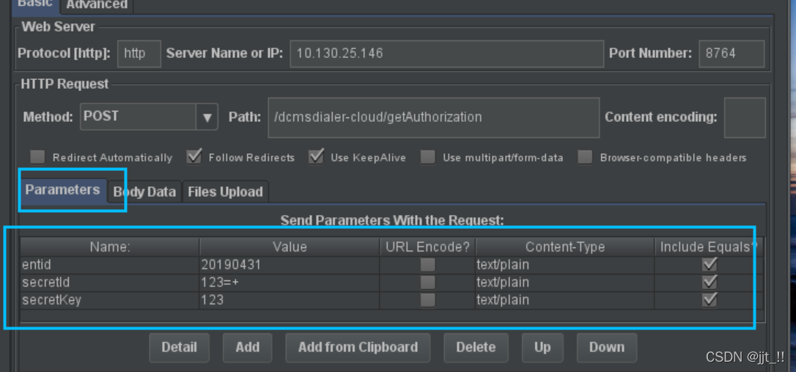Open the Basic tab
This screenshot has height=372, width=796.
[x=35, y=4]
